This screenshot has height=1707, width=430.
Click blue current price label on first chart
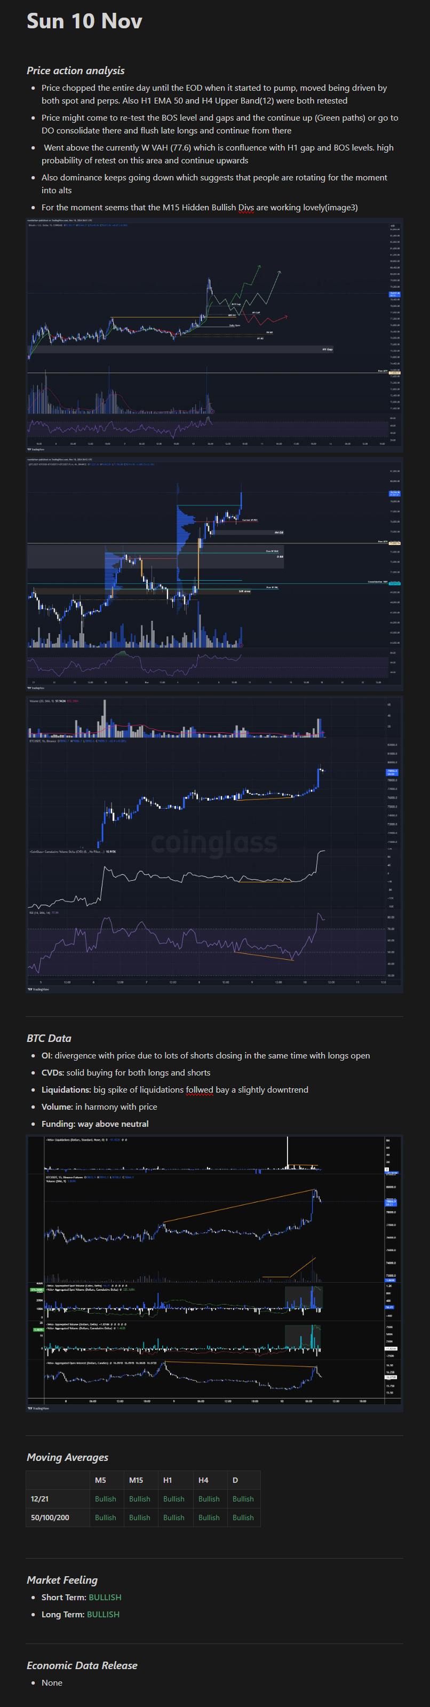tap(394, 294)
